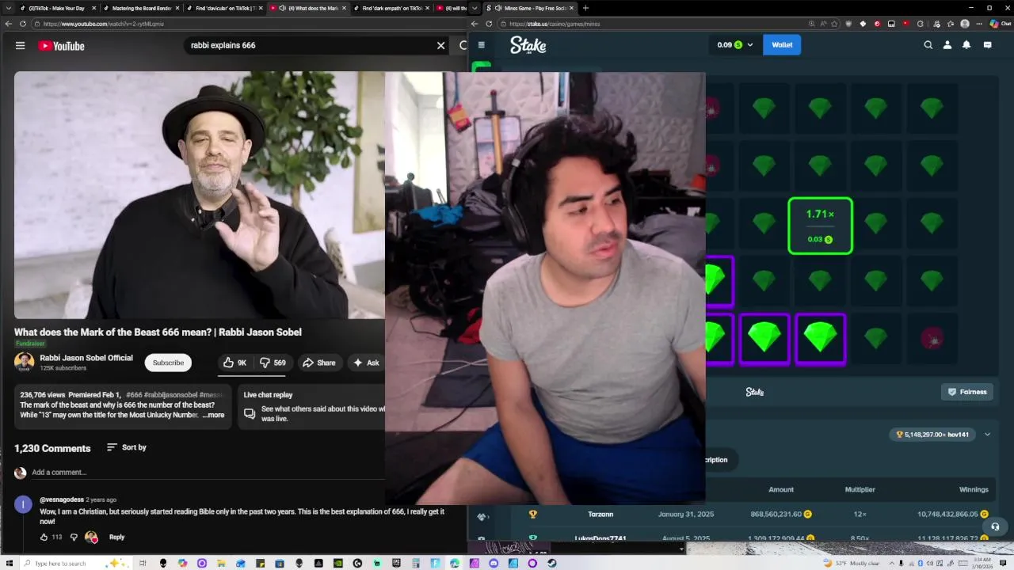
Task: Open the Sort by comments dropdown
Action: point(127,447)
